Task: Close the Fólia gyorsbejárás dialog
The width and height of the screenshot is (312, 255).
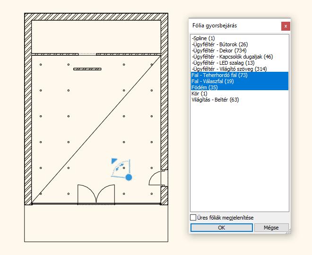Action: 286,26
